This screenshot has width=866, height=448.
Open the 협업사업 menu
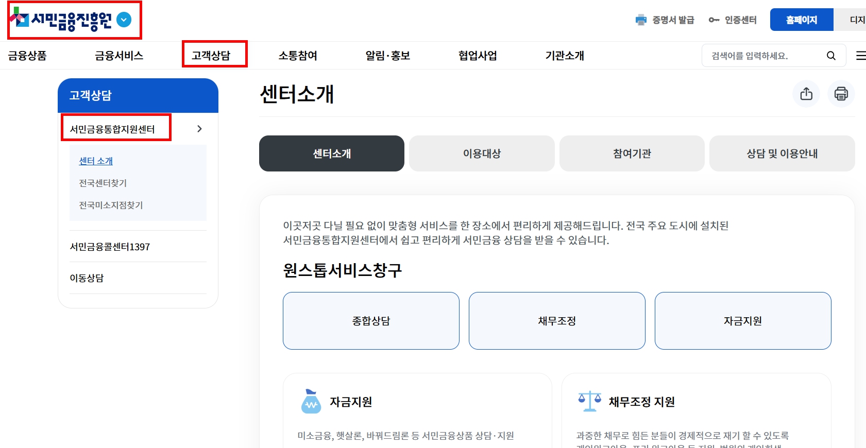478,56
